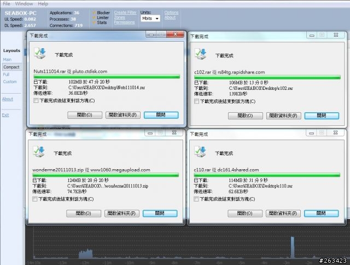Click progress bar of c102.rar download
350x265 pixels.
[x=267, y=77]
